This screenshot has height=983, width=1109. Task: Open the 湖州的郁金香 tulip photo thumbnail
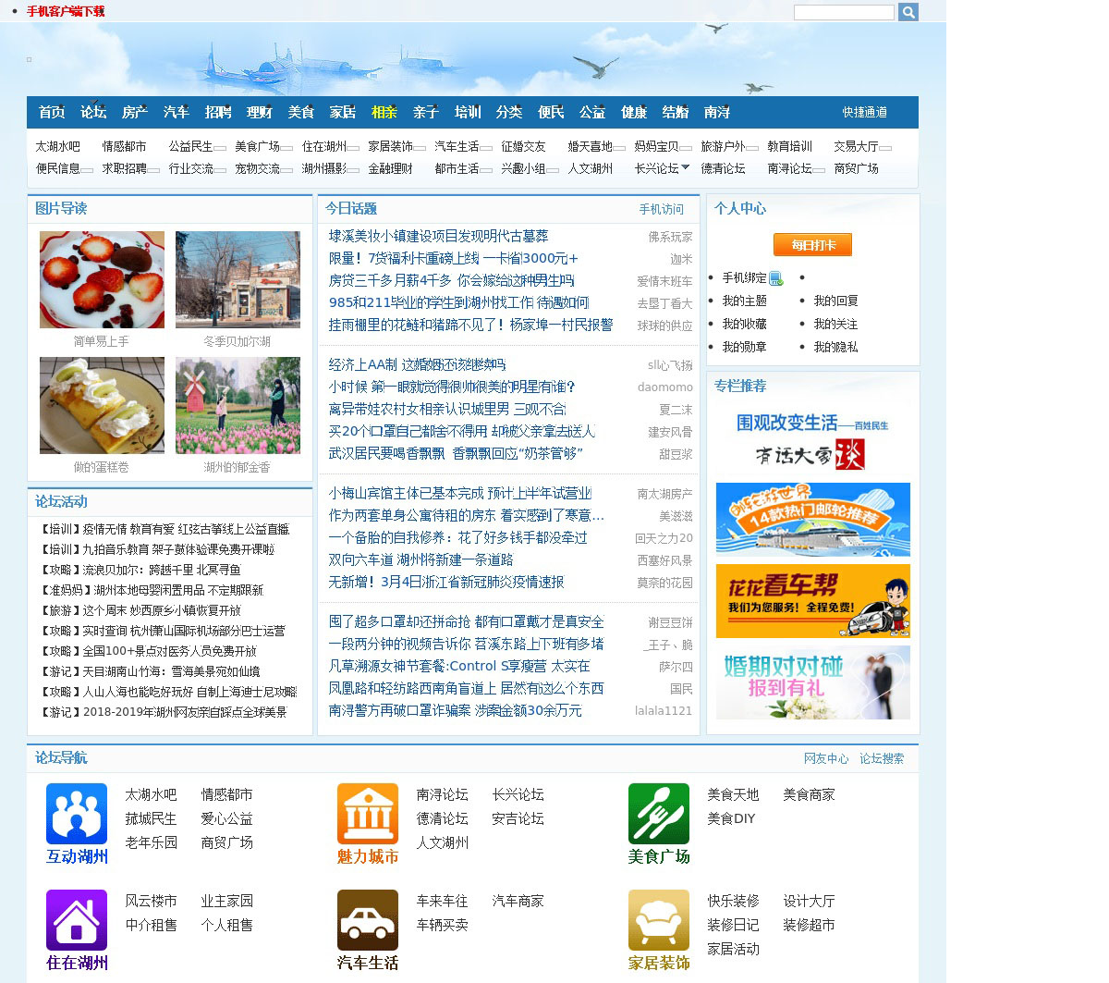coord(238,405)
